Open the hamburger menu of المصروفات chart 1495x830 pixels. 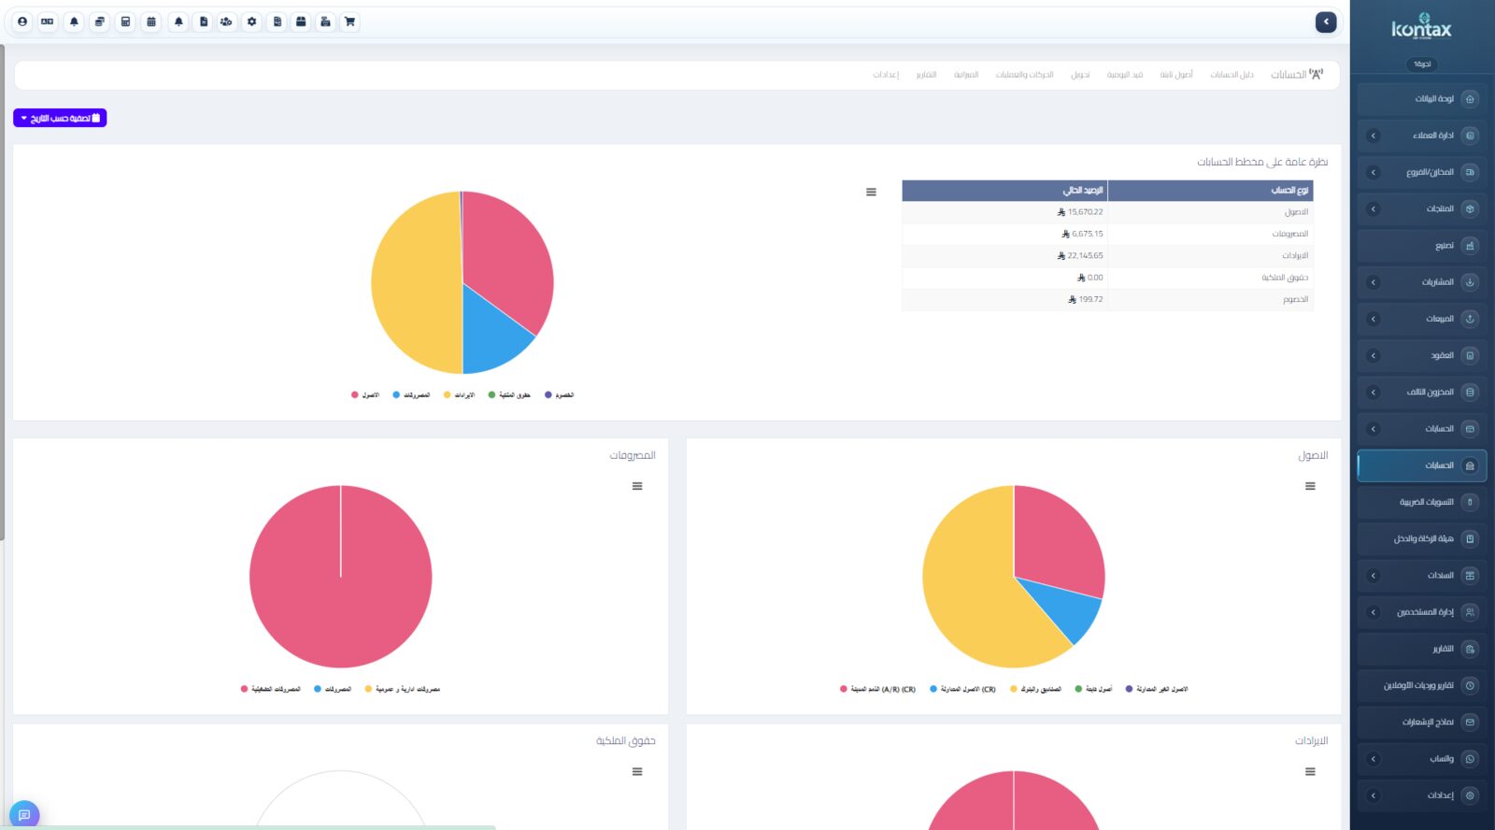(x=637, y=486)
